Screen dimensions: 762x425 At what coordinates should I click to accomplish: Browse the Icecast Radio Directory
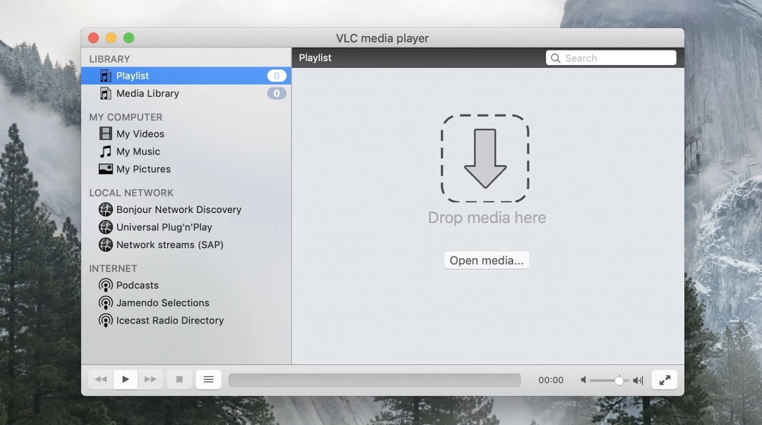point(170,320)
